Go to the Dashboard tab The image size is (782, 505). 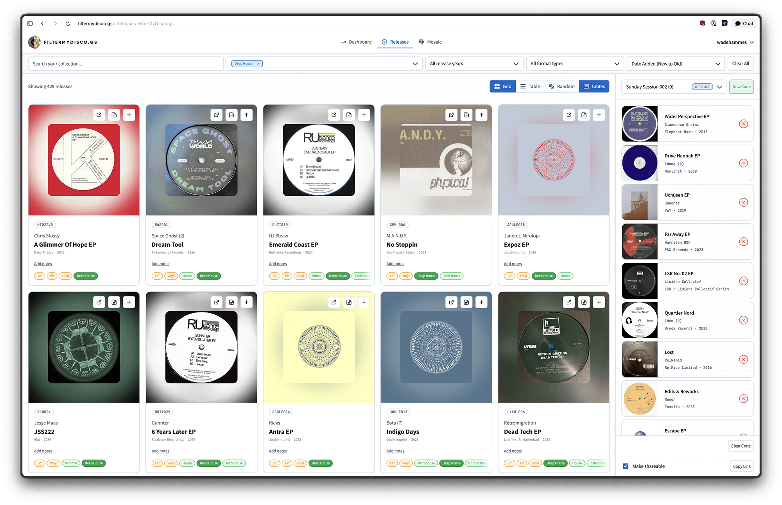tap(356, 42)
